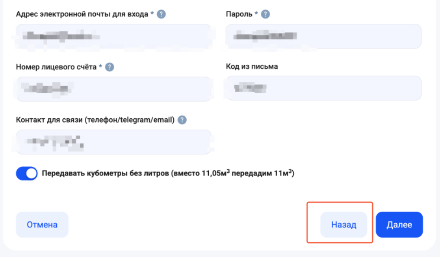Click the Отмена button
440x257 pixels.
[42, 225]
